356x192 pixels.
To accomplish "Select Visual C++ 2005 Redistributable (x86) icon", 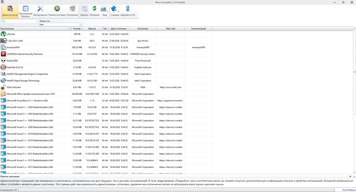I will 3,114.
